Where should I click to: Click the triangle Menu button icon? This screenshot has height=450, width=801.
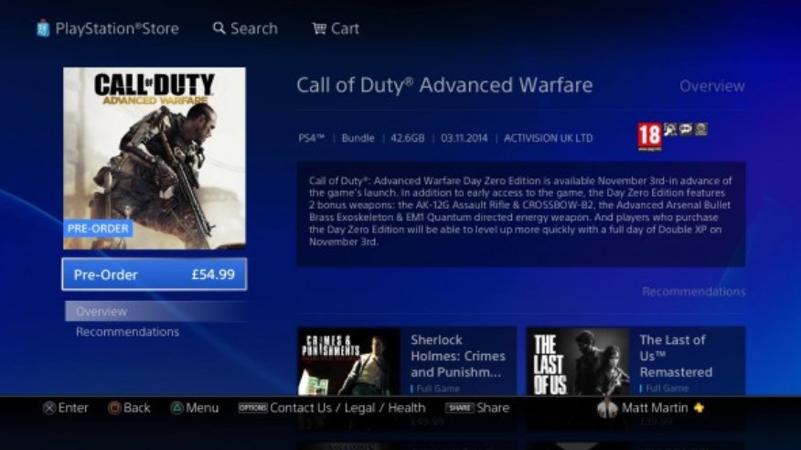tap(176, 408)
